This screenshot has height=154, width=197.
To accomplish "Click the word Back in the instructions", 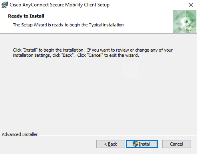I will pos(68,55).
